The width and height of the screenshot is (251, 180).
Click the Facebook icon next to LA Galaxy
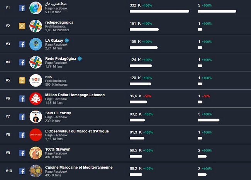pyautogui.click(x=22, y=44)
